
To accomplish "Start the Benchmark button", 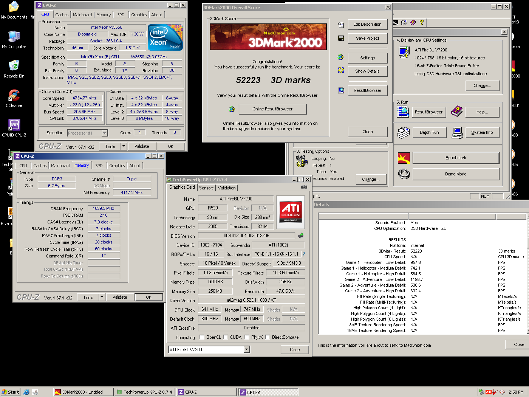I will (456, 158).
